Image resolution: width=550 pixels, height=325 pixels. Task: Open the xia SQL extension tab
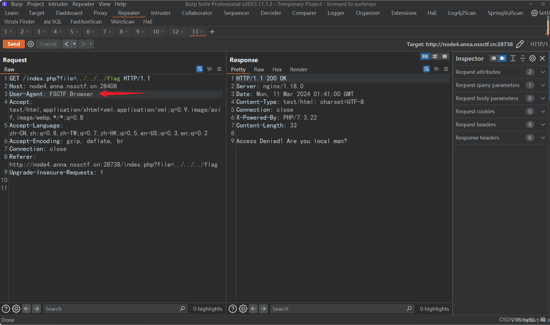click(x=53, y=22)
